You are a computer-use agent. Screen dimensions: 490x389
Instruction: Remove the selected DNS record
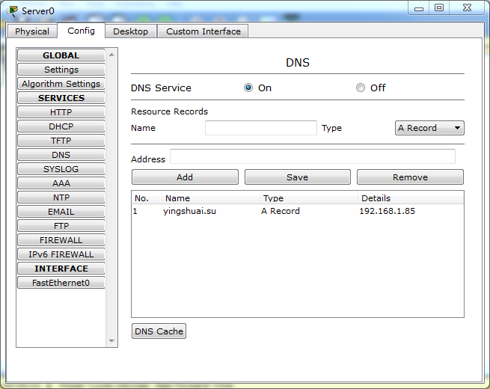410,177
